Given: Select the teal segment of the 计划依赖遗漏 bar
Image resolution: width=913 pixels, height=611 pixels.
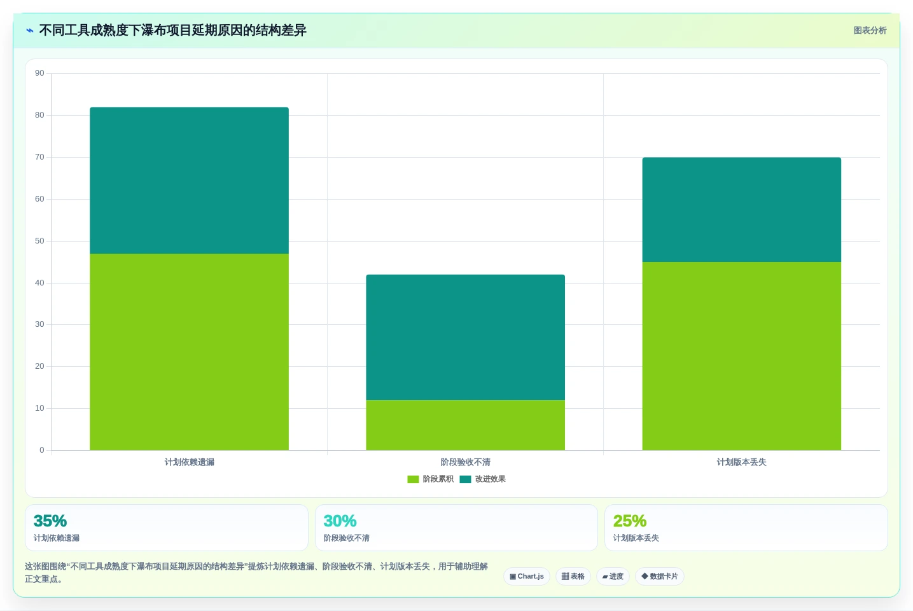Looking at the screenshot, I should (x=189, y=181).
